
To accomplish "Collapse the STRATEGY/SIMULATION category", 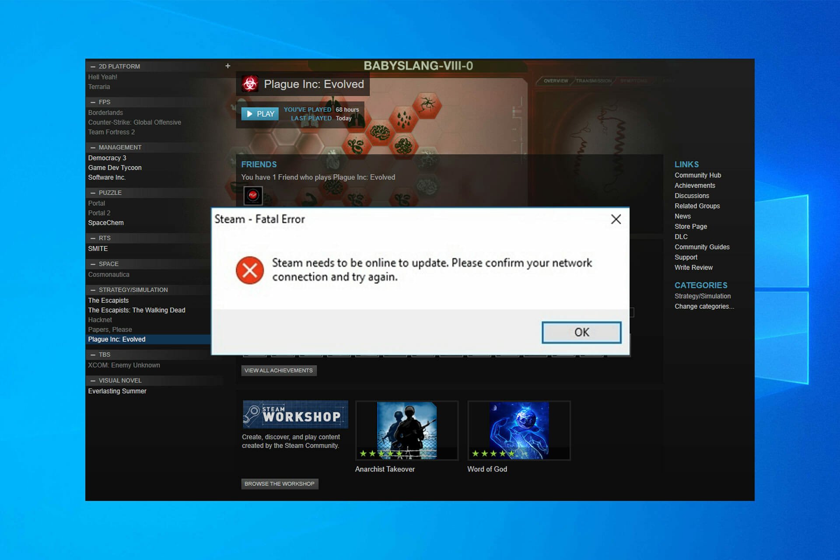I will [93, 290].
